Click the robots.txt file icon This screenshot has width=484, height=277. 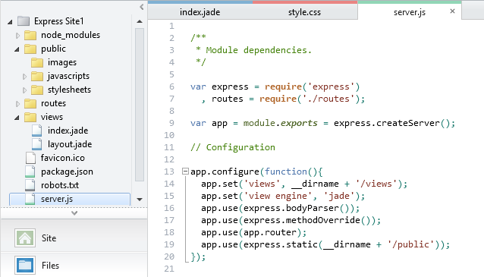pyautogui.click(x=30, y=185)
